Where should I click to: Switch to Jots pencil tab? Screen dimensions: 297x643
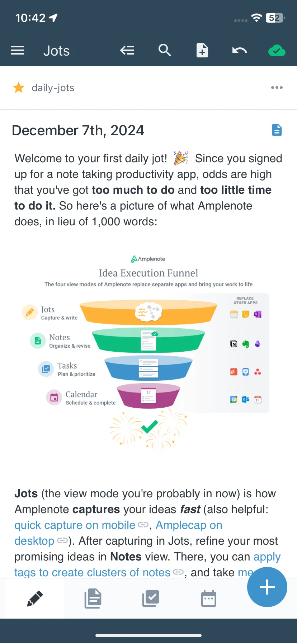click(35, 599)
